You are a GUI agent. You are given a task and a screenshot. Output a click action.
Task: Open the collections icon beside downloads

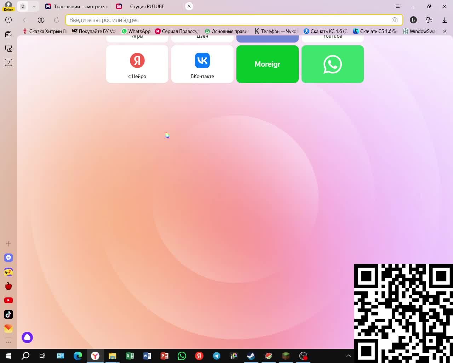(x=429, y=20)
